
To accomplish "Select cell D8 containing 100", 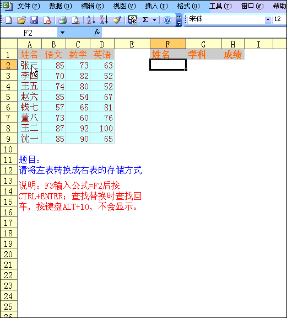I will 102,128.
